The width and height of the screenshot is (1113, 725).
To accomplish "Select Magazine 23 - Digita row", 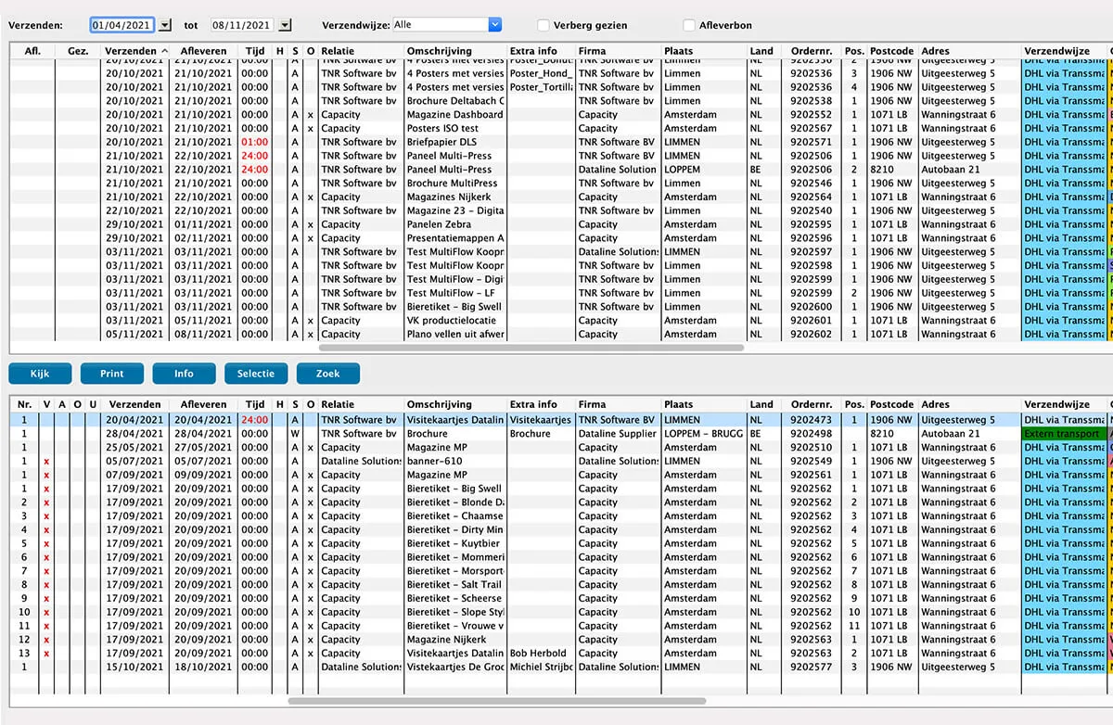I will tap(561, 210).
